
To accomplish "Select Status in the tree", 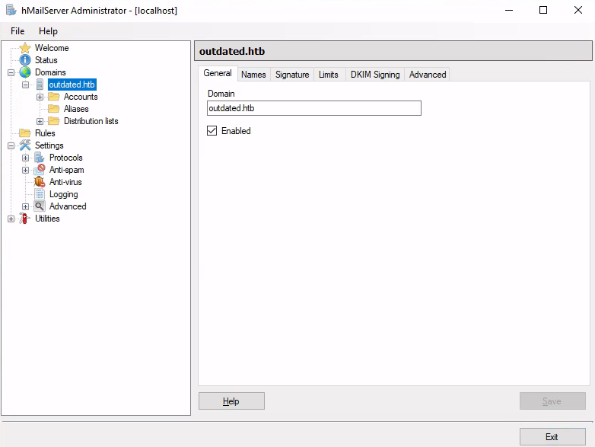I will 46,60.
